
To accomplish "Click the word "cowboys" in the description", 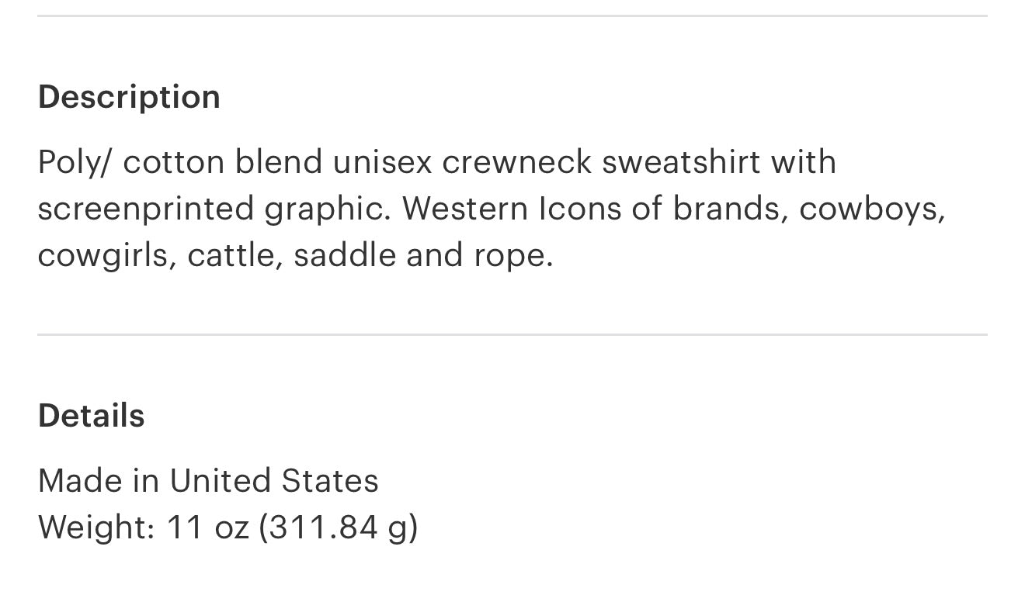I will [871, 209].
